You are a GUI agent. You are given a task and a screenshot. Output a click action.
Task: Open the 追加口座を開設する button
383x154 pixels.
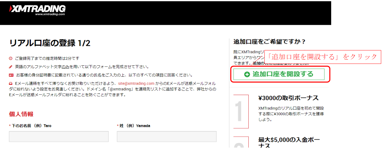tap(279, 74)
